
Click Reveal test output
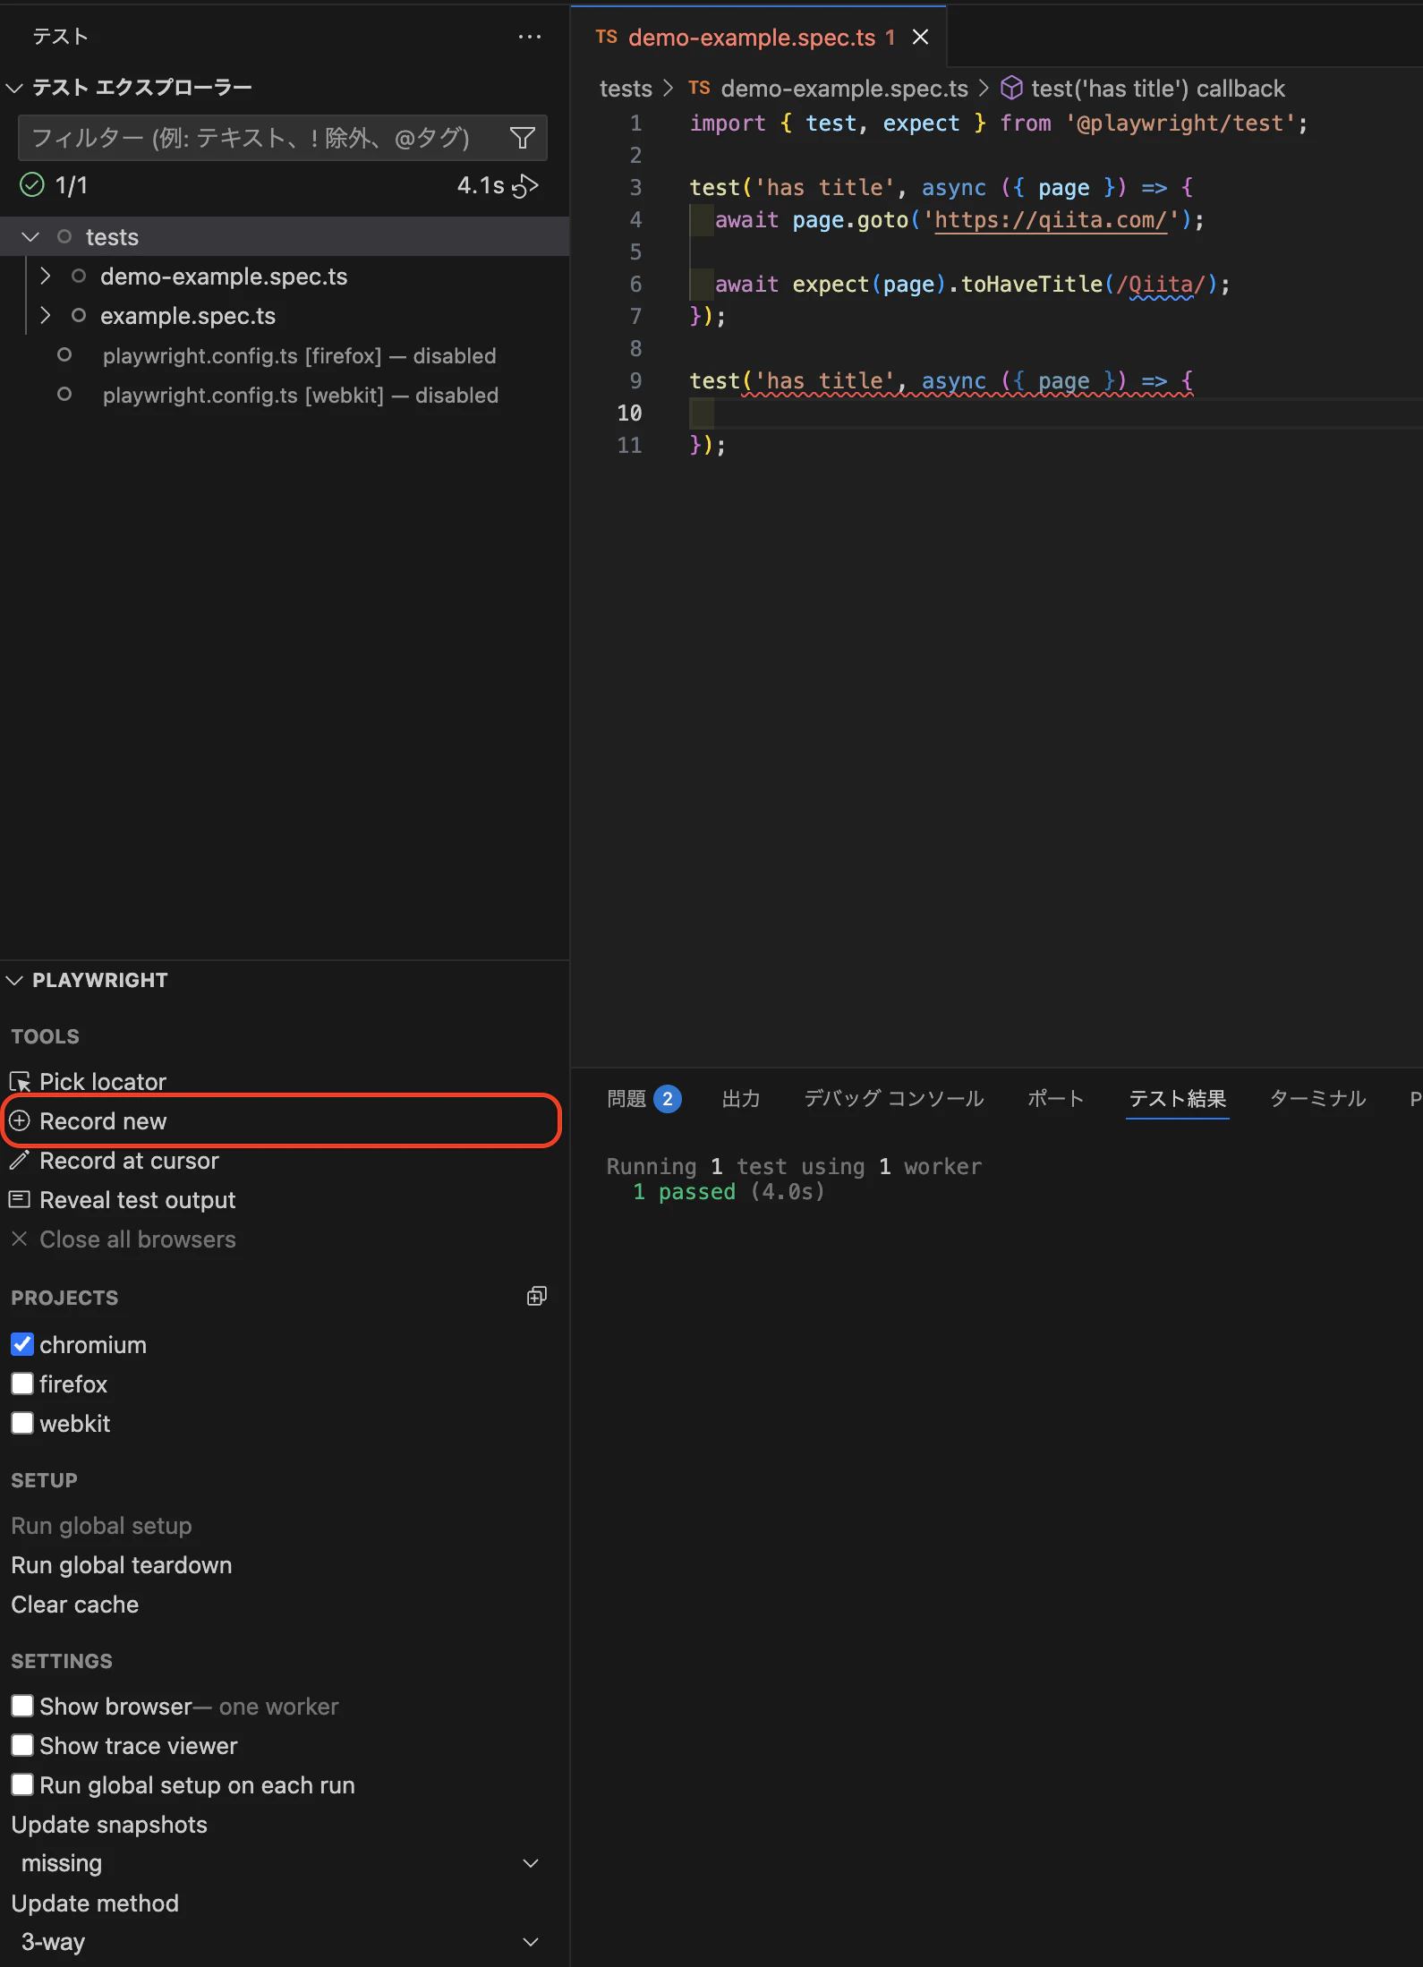138,1199
